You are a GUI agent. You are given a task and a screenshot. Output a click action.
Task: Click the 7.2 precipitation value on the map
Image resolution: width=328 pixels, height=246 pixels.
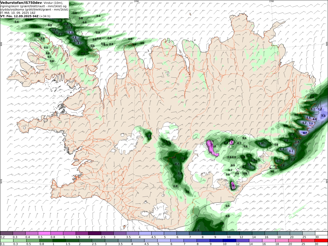point(320,109)
